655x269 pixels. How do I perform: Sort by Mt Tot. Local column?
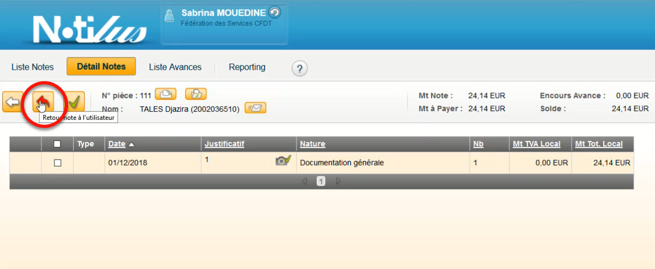point(599,144)
